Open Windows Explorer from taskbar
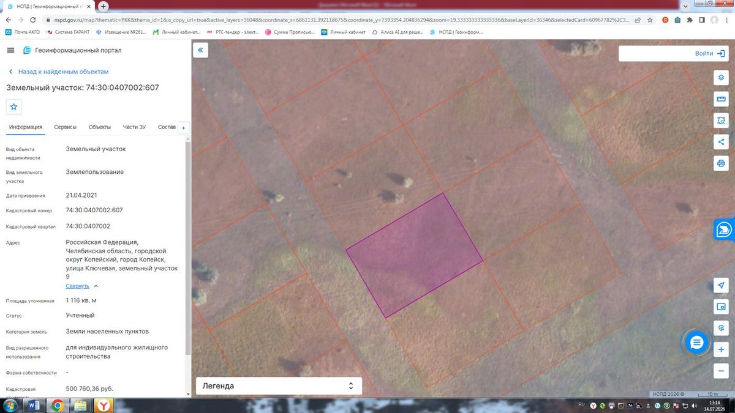Image resolution: width=735 pixels, height=413 pixels. click(x=80, y=405)
